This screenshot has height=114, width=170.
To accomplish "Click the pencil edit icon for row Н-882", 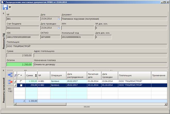I will (x=15, y=85).
